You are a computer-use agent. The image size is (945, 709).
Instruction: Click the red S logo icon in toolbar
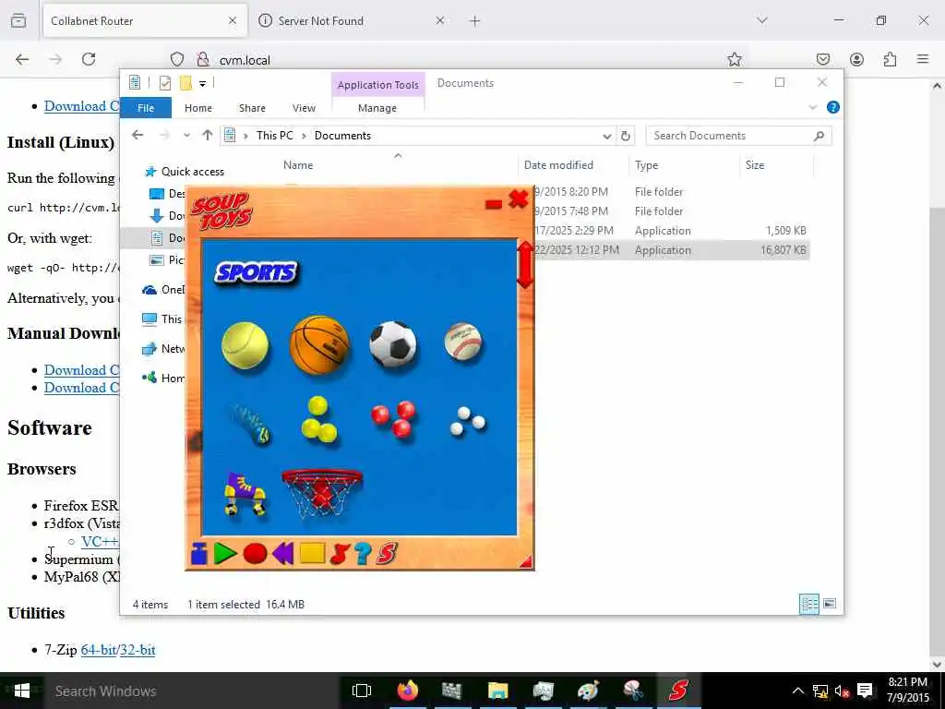click(x=387, y=554)
